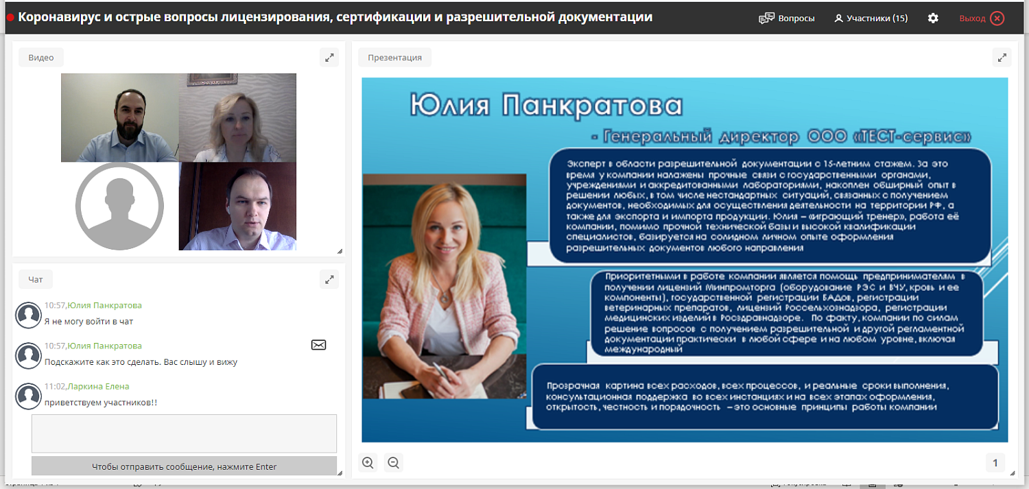Image resolution: width=1029 pixels, height=489 pixels.
Task: Click the red recording indicator dot
Action: point(10,19)
